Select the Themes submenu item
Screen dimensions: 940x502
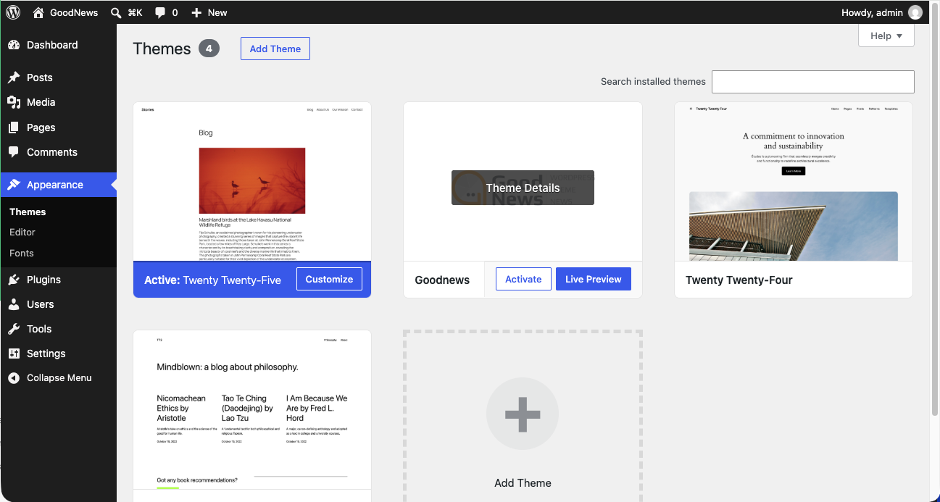[28, 212]
